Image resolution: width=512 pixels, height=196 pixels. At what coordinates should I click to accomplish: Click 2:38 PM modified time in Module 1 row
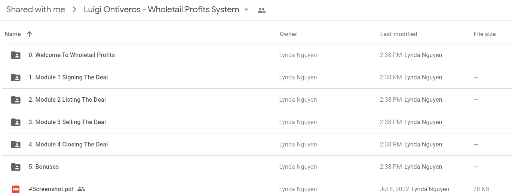pyautogui.click(x=391, y=77)
